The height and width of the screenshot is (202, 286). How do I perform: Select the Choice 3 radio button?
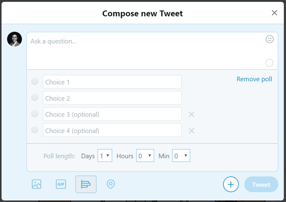pyautogui.click(x=35, y=114)
